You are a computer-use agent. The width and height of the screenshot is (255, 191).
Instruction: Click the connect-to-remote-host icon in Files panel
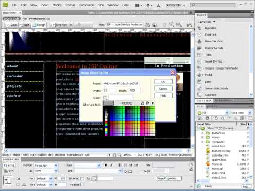200,118
